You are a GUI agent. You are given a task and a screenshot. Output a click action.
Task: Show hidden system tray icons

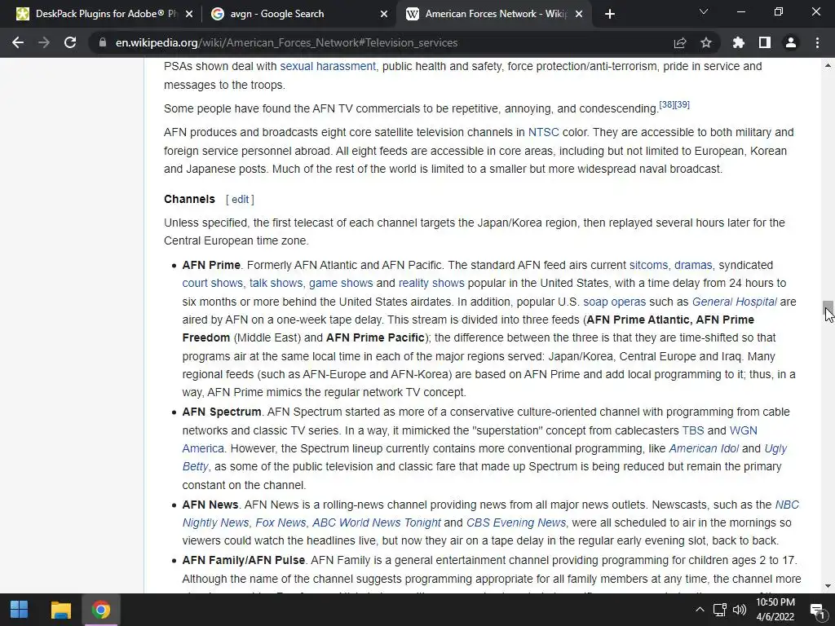700,610
